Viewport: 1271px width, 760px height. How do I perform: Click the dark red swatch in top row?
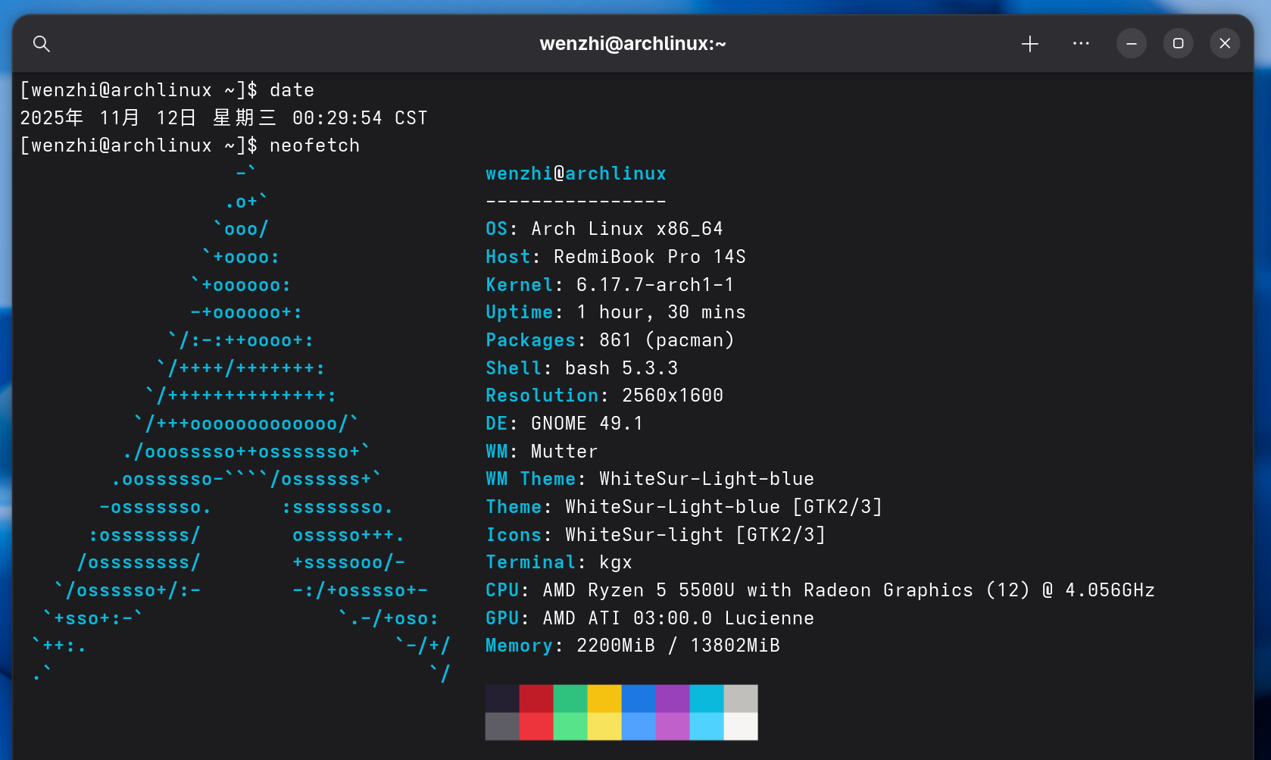[536, 699]
